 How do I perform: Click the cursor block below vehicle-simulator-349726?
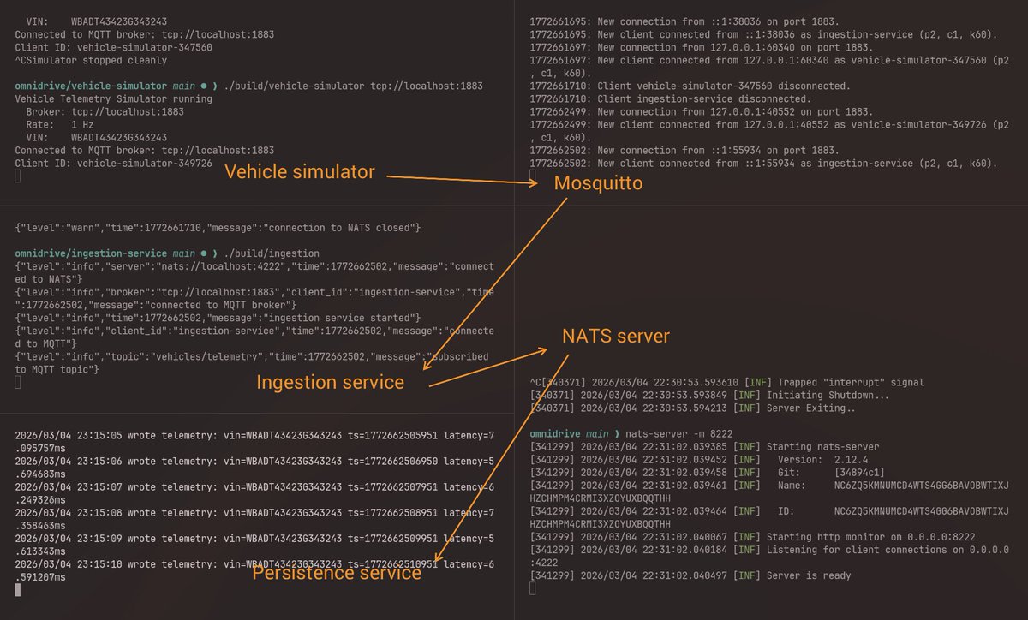click(x=18, y=176)
